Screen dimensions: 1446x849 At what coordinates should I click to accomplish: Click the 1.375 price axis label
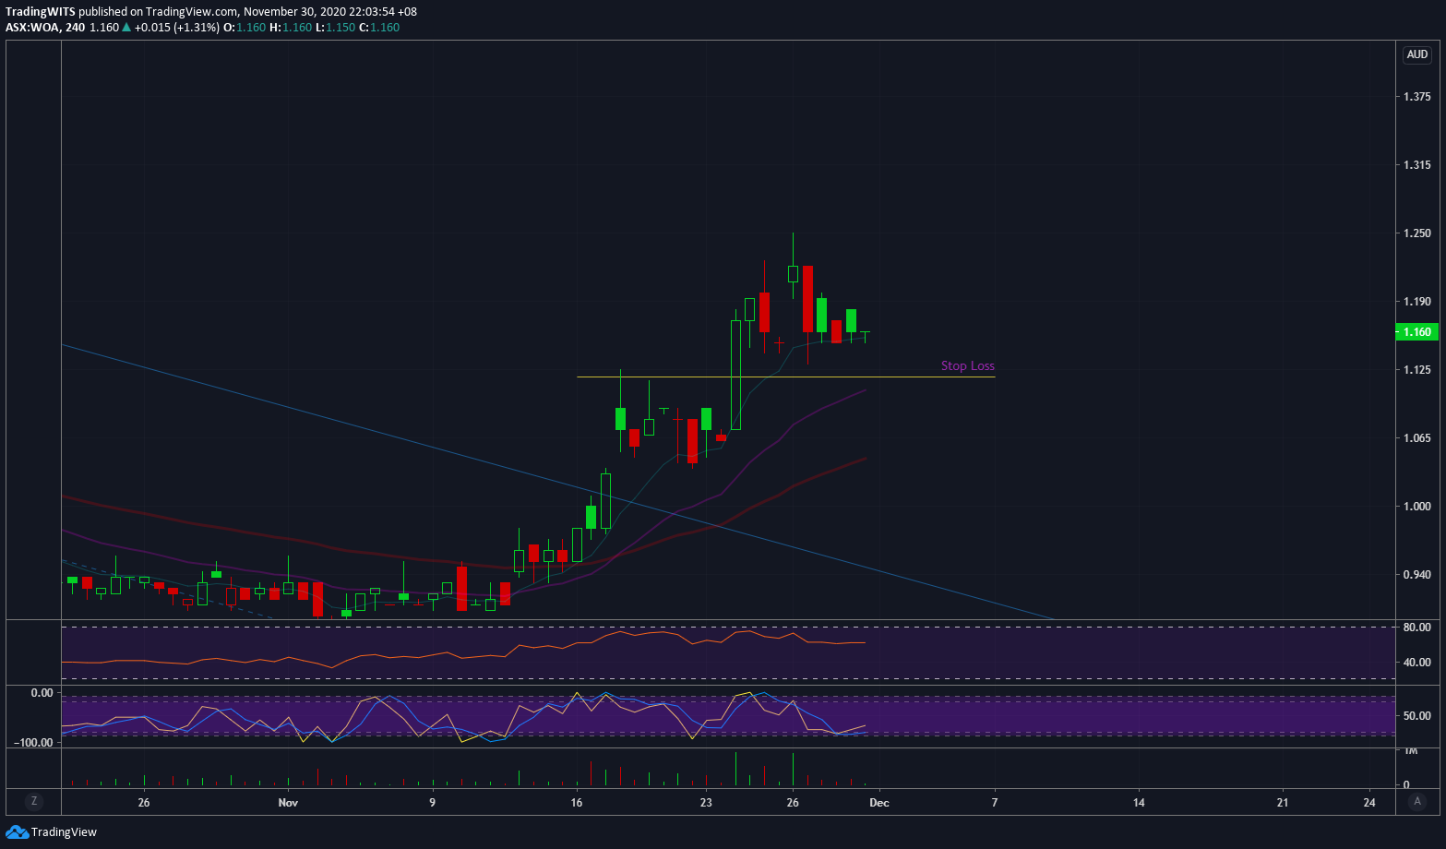1417,97
